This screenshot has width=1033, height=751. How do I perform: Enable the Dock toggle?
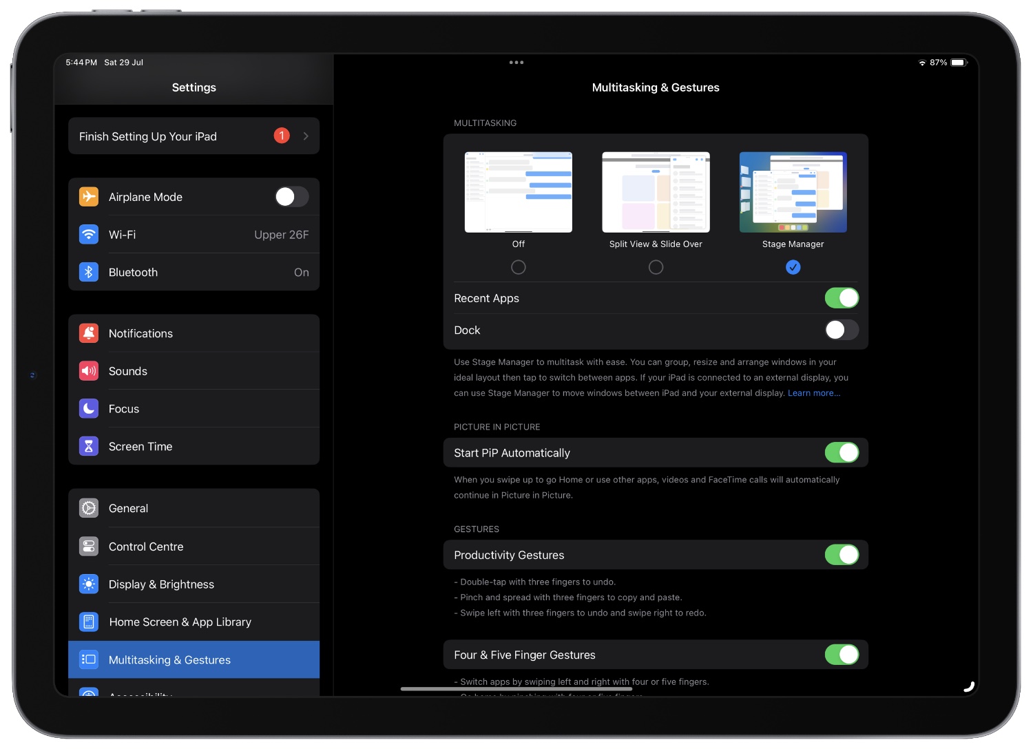pos(842,330)
